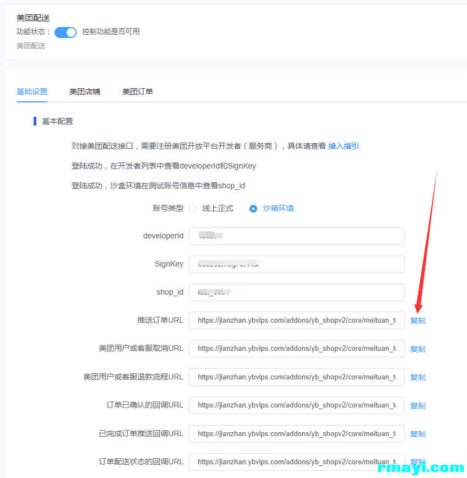Screen dimensions: 467x478
Task: Open the 美团订单 tab
Action: coord(138,91)
